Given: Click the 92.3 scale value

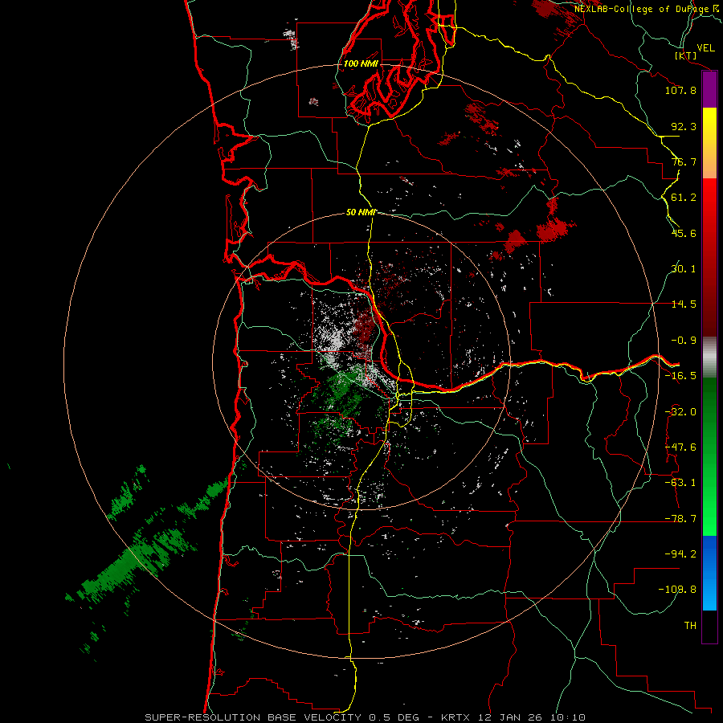Looking at the screenshot, I should (x=684, y=126).
